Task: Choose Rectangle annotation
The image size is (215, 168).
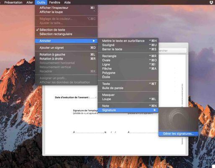Action: [x=128, y=56]
